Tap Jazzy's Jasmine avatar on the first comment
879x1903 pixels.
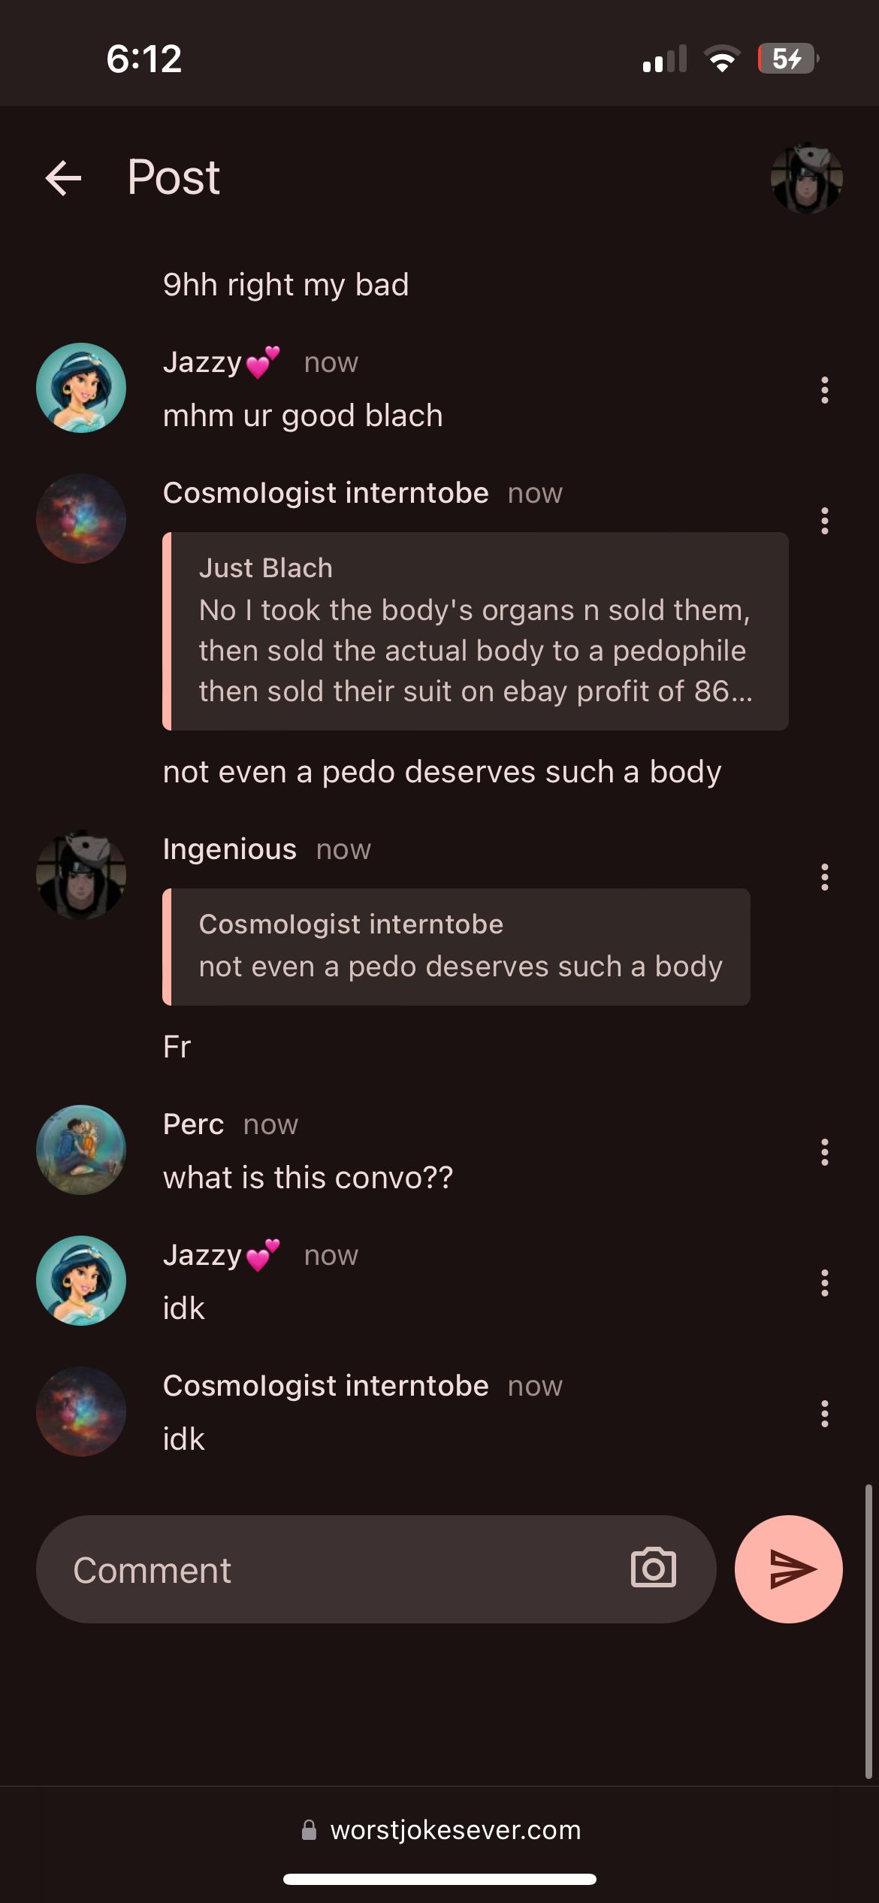coord(81,388)
